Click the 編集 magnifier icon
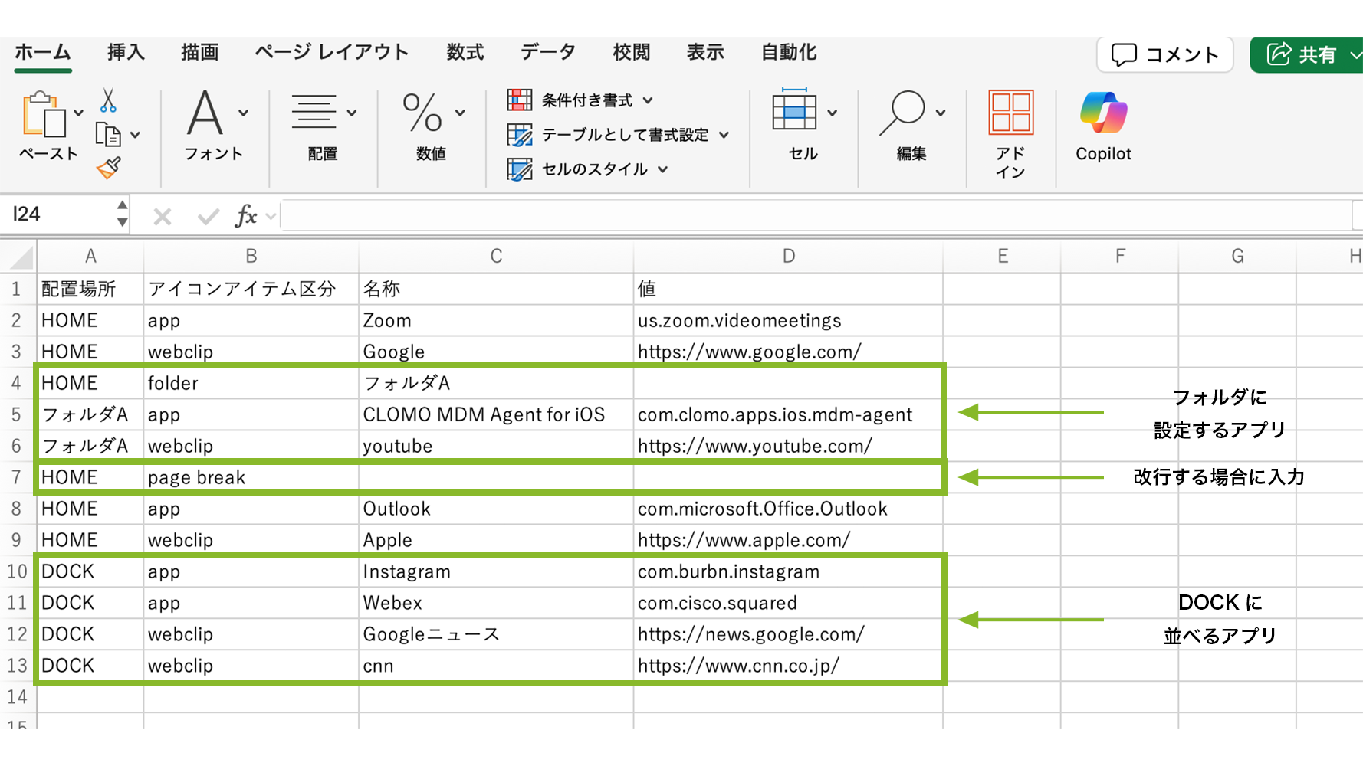 903,113
